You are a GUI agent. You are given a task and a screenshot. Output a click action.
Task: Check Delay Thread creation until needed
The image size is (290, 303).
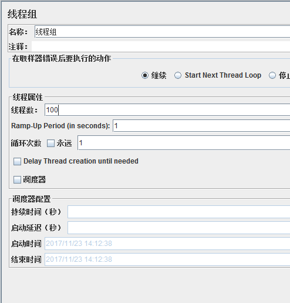[17, 161]
